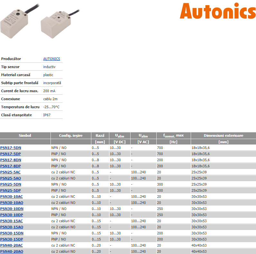Image resolution: width=256 pixels, height=254 pixels.
Task: Click the 'Clasă etanşeitate' label
Action: click(x=16, y=115)
